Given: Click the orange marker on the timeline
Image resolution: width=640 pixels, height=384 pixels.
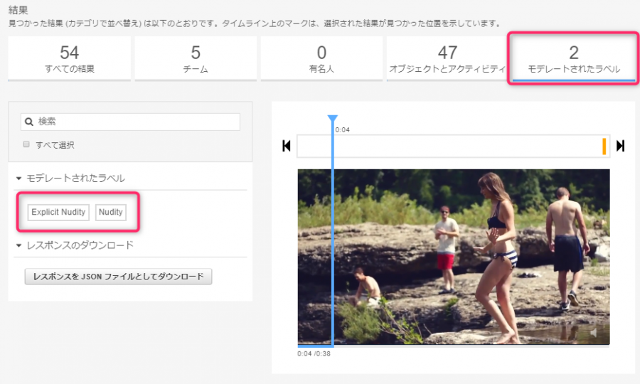Looking at the screenshot, I should (x=604, y=146).
